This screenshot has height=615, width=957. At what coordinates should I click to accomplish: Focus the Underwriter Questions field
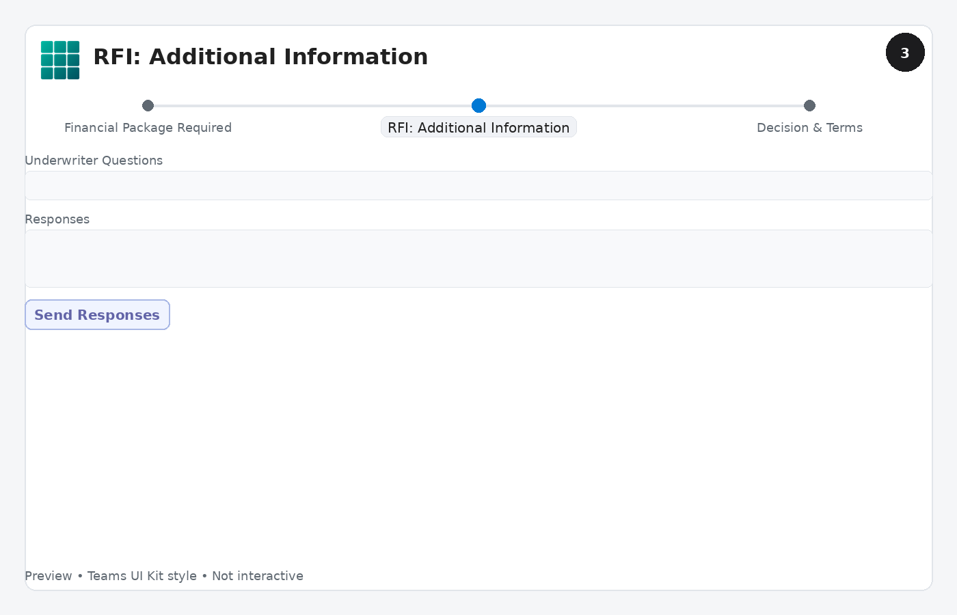pos(478,185)
